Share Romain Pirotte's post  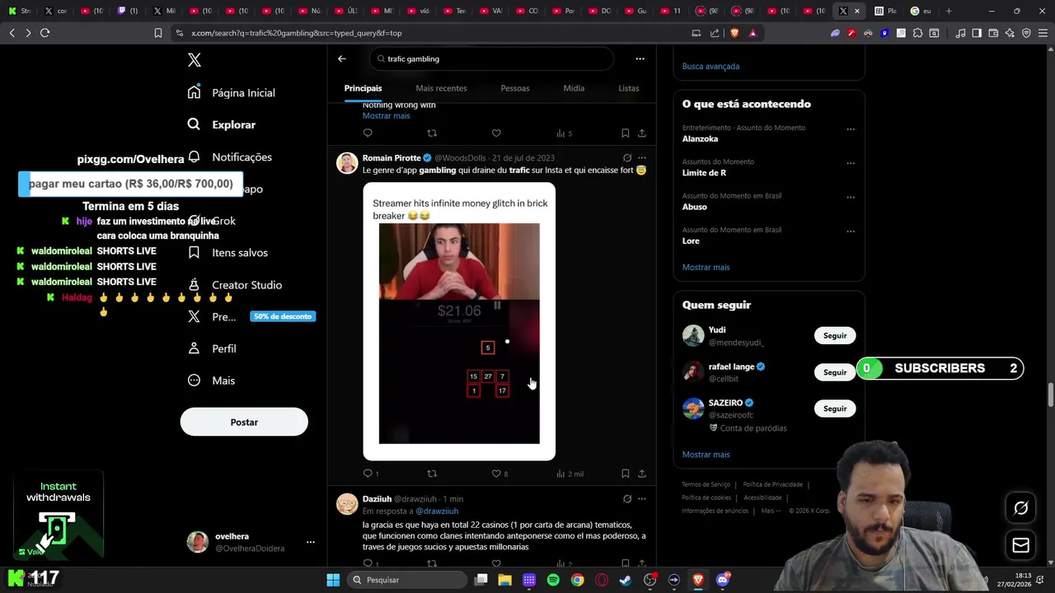[x=642, y=474]
